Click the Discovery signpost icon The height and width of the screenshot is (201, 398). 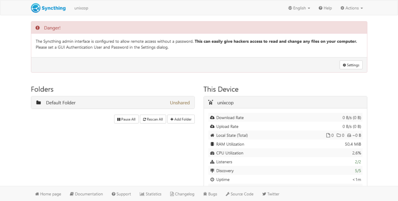(212, 171)
